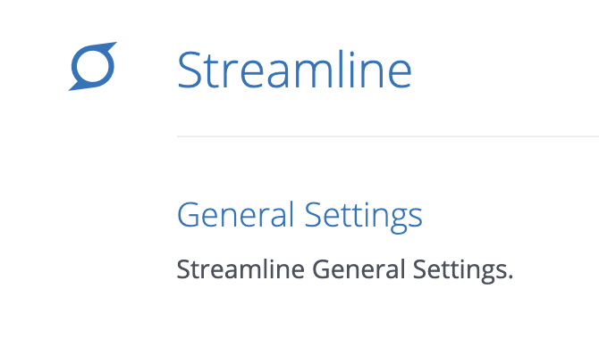Go to General Settings for Streamline
599x355 pixels.
[x=299, y=216]
